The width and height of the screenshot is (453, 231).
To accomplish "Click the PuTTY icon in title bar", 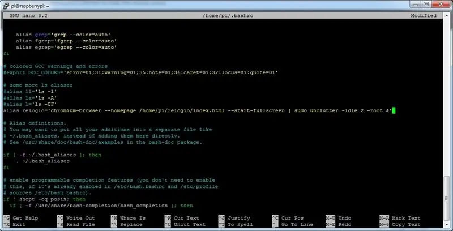I will (x=6, y=6).
